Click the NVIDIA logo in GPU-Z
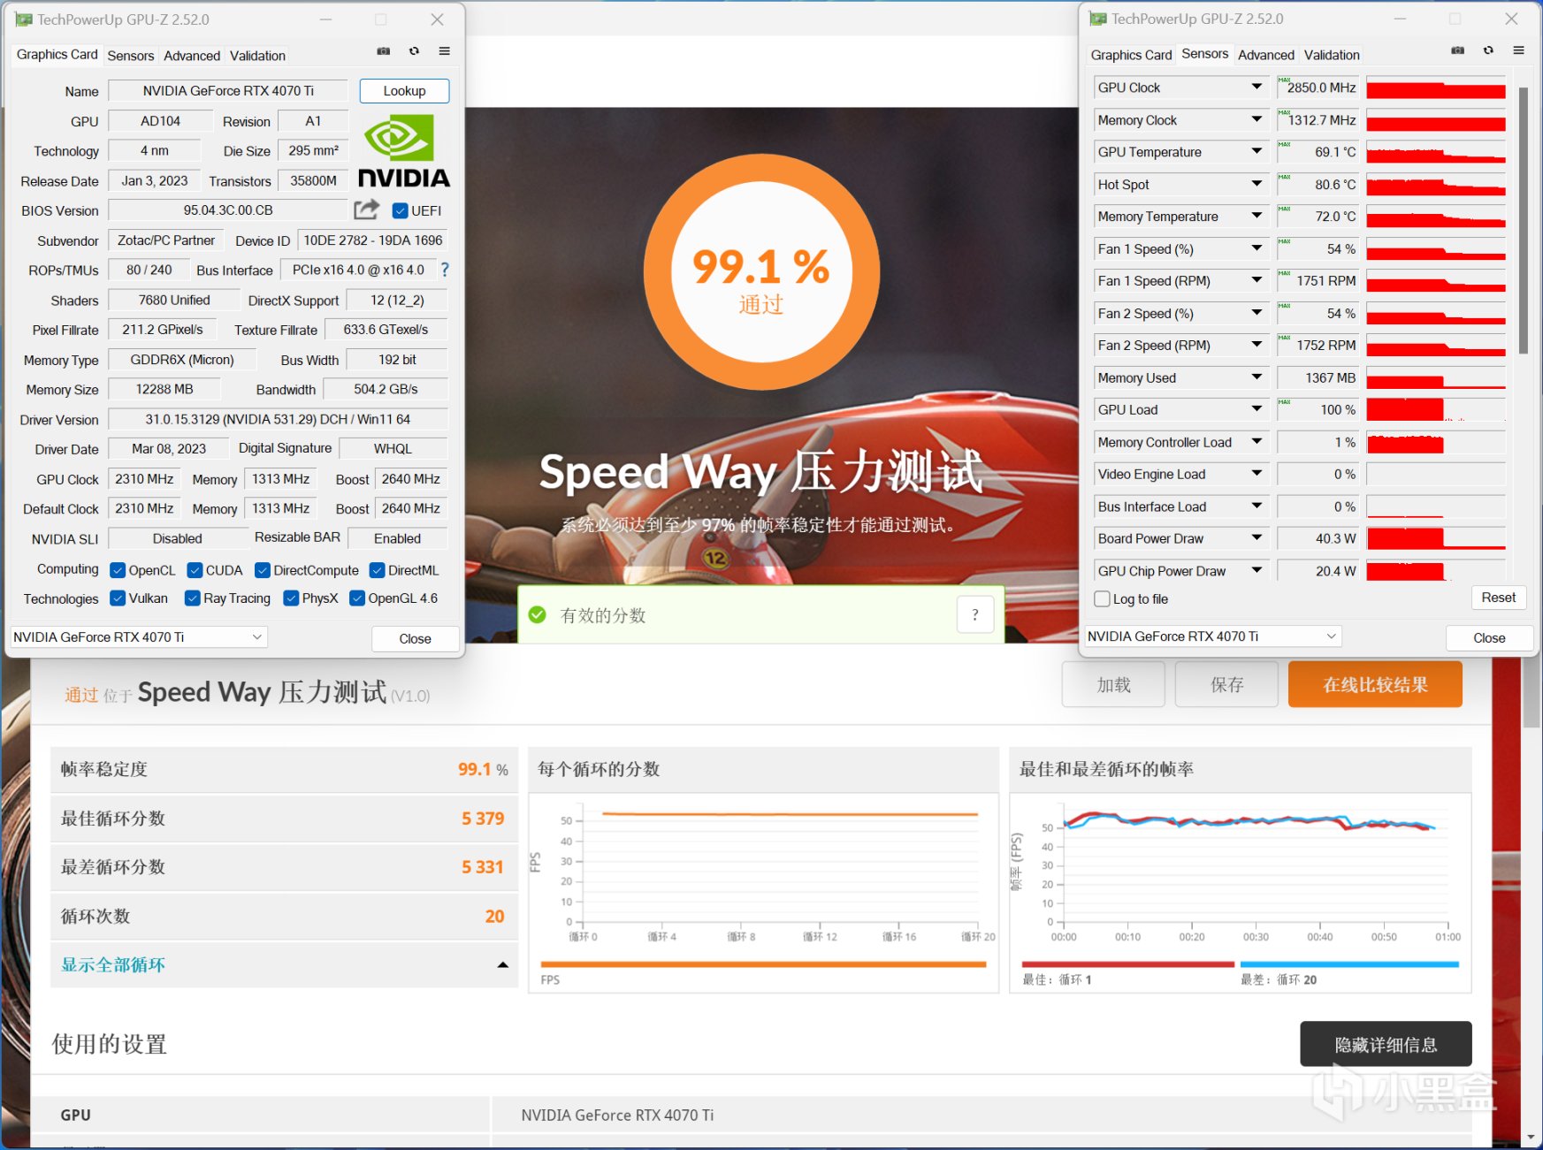The width and height of the screenshot is (1543, 1150). [x=404, y=151]
